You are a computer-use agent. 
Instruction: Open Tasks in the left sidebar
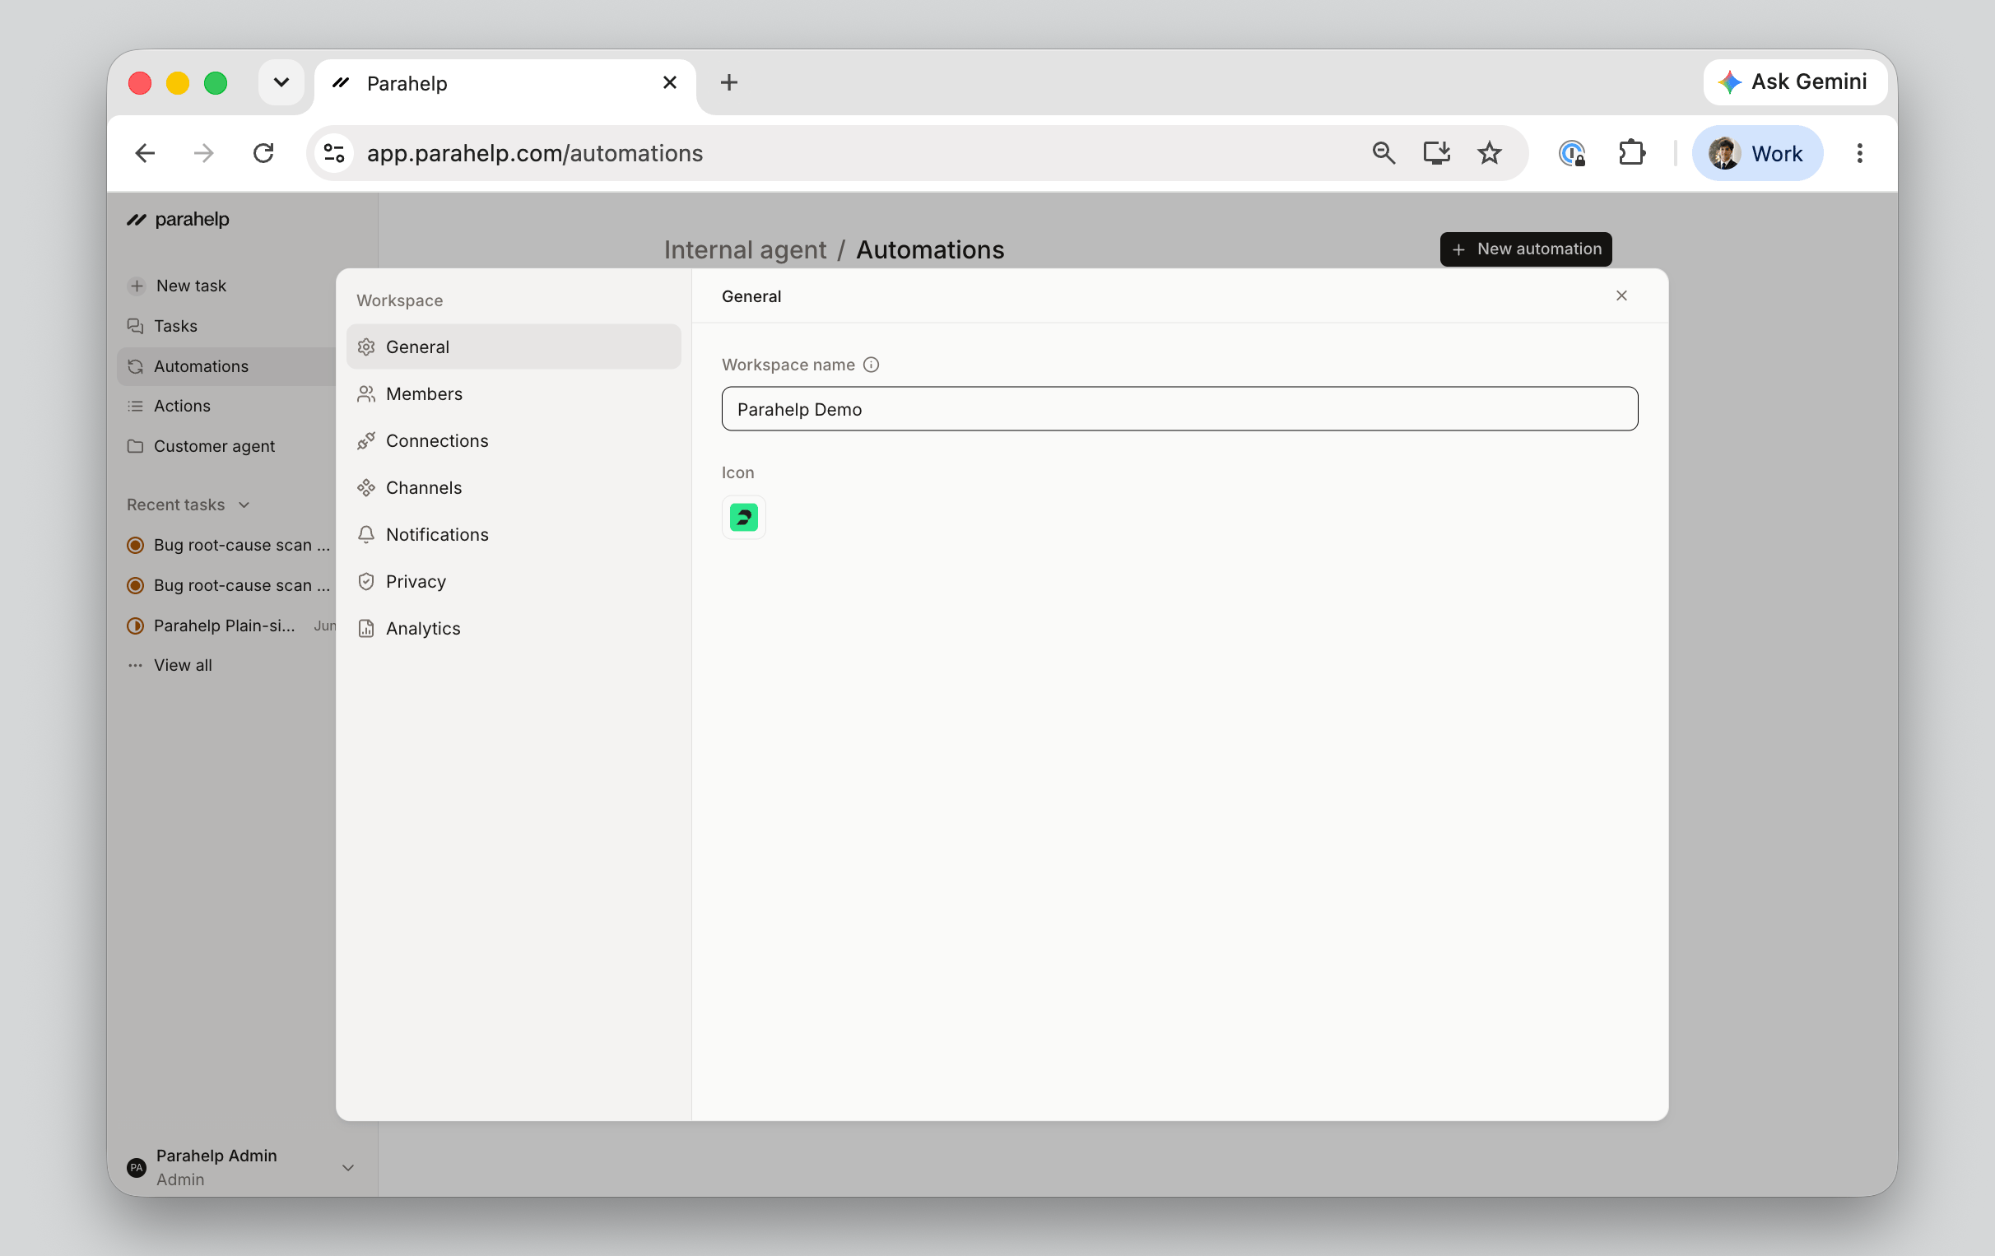click(x=174, y=326)
